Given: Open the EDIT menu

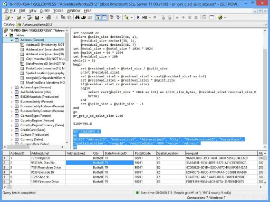Looking at the screenshot, I should (x=22, y=11).
